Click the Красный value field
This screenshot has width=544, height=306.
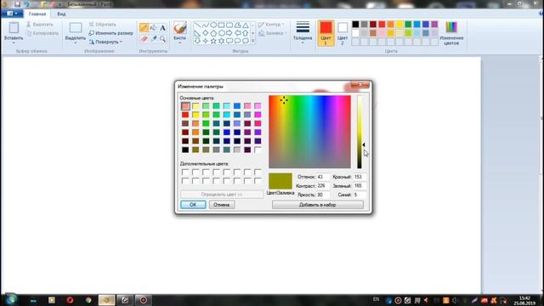coord(360,177)
